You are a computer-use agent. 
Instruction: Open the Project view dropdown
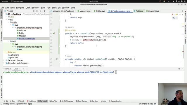15,11
